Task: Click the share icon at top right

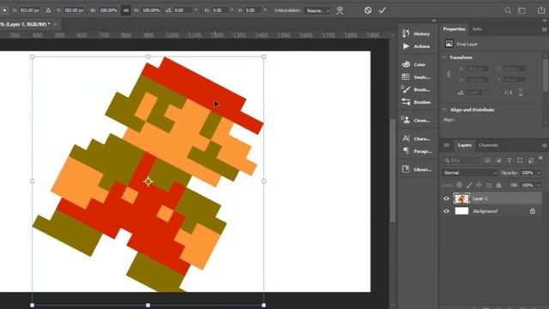Action: pos(541,10)
